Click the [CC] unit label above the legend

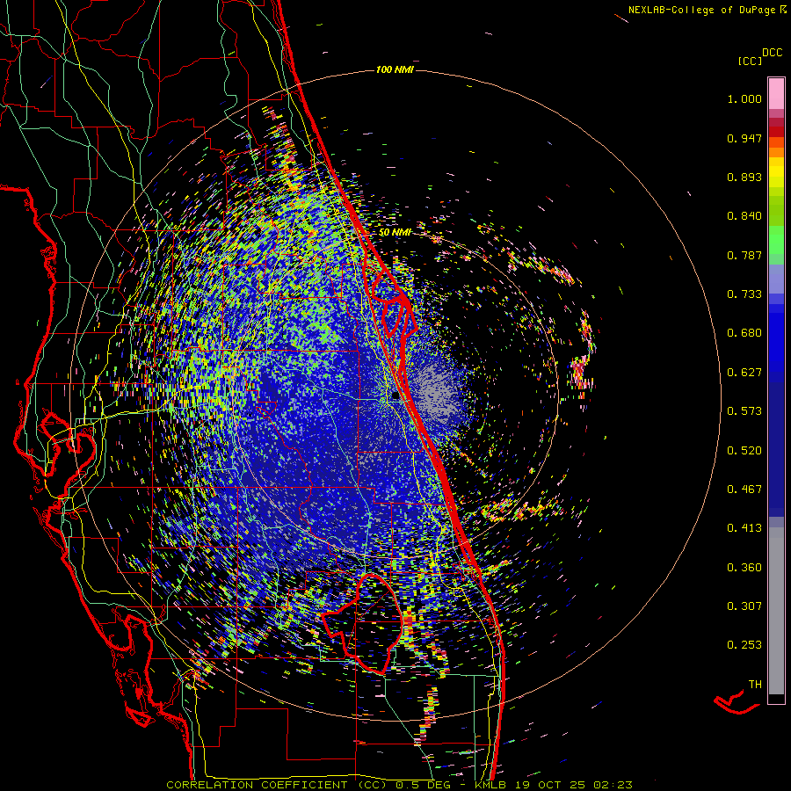[x=751, y=61]
